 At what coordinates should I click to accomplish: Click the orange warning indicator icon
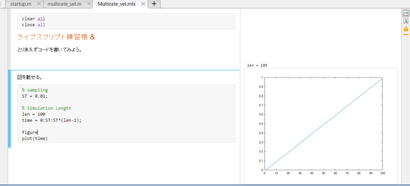(406, 28)
